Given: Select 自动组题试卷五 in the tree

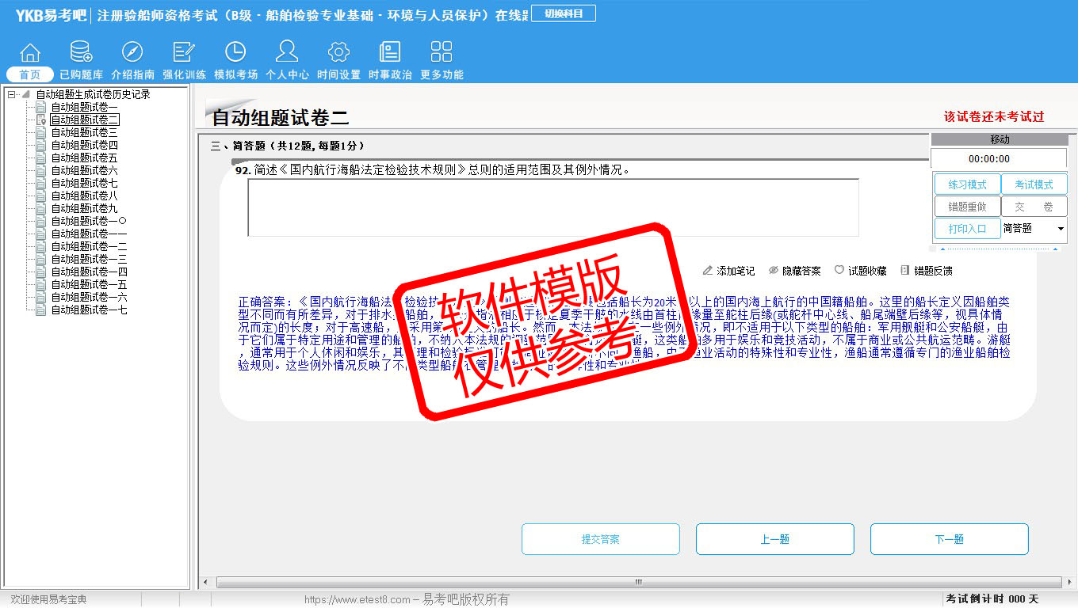Looking at the screenshot, I should (x=84, y=158).
